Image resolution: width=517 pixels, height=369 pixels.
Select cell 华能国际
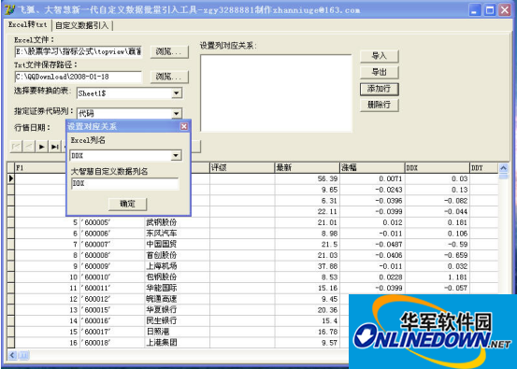click(x=177, y=288)
